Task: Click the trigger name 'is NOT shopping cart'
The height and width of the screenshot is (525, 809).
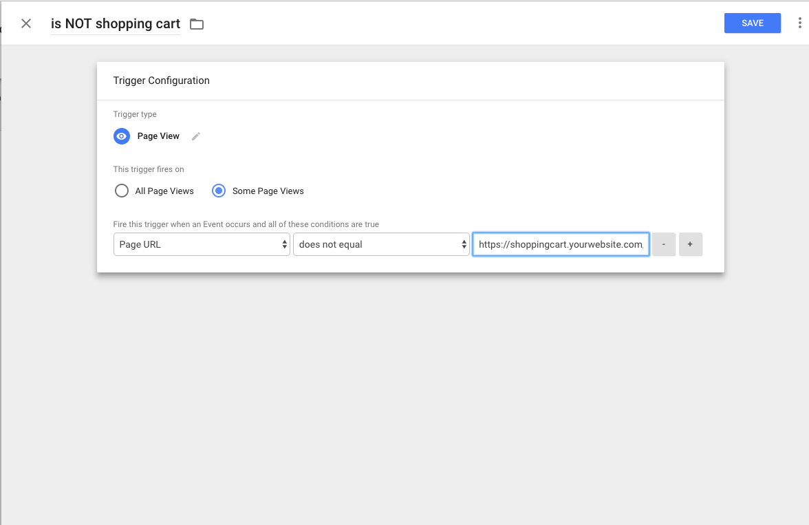Action: (115, 23)
